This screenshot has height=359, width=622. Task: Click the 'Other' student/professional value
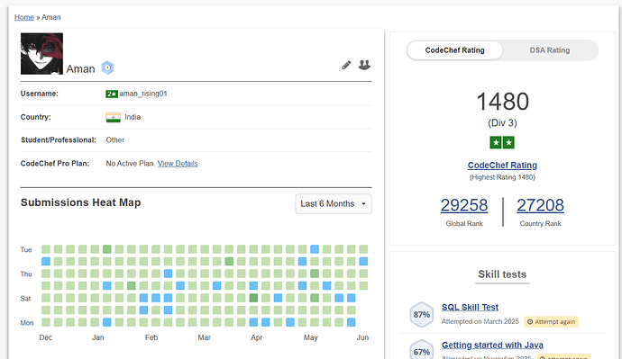click(x=115, y=140)
